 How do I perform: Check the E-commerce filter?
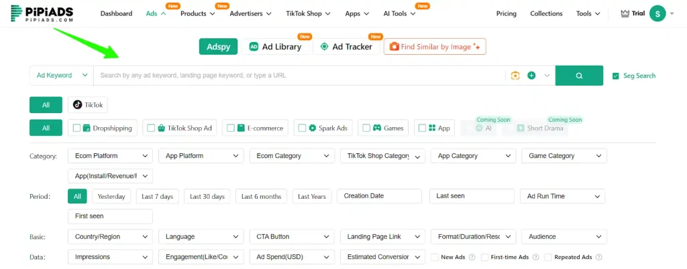coord(231,128)
